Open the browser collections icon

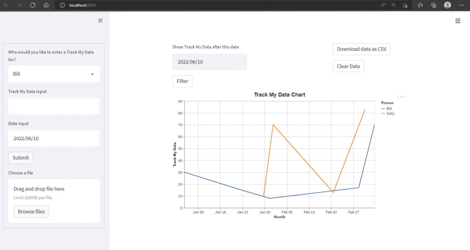[x=434, y=5]
